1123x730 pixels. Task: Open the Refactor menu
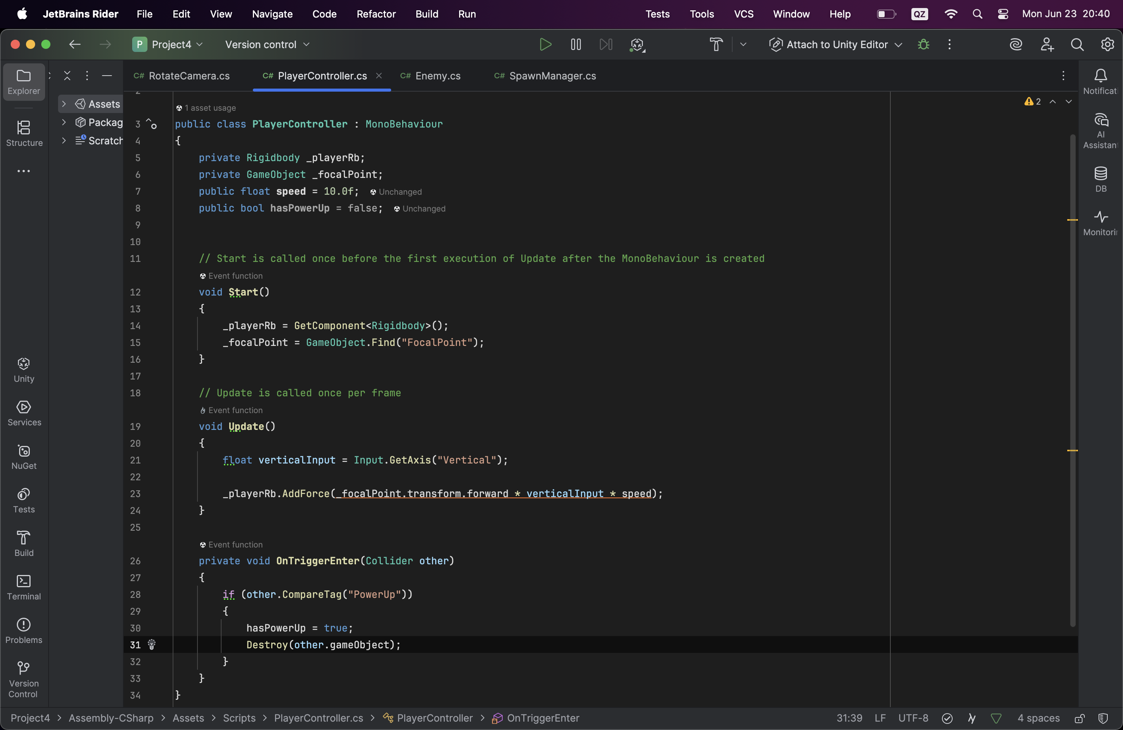click(376, 14)
